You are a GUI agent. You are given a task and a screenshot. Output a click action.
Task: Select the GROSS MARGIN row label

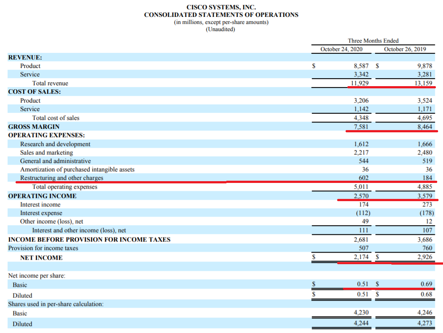pos(34,127)
